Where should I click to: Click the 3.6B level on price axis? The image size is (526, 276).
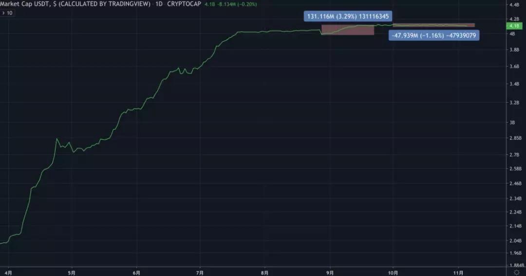(514, 67)
